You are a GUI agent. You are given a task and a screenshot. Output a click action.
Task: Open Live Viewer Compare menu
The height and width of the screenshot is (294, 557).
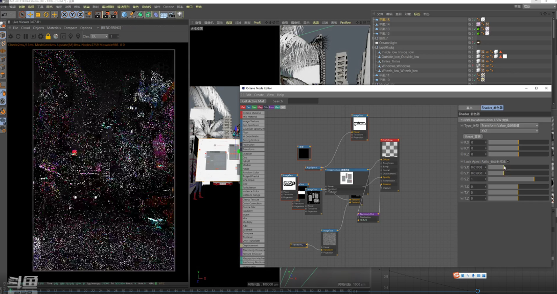click(71, 28)
